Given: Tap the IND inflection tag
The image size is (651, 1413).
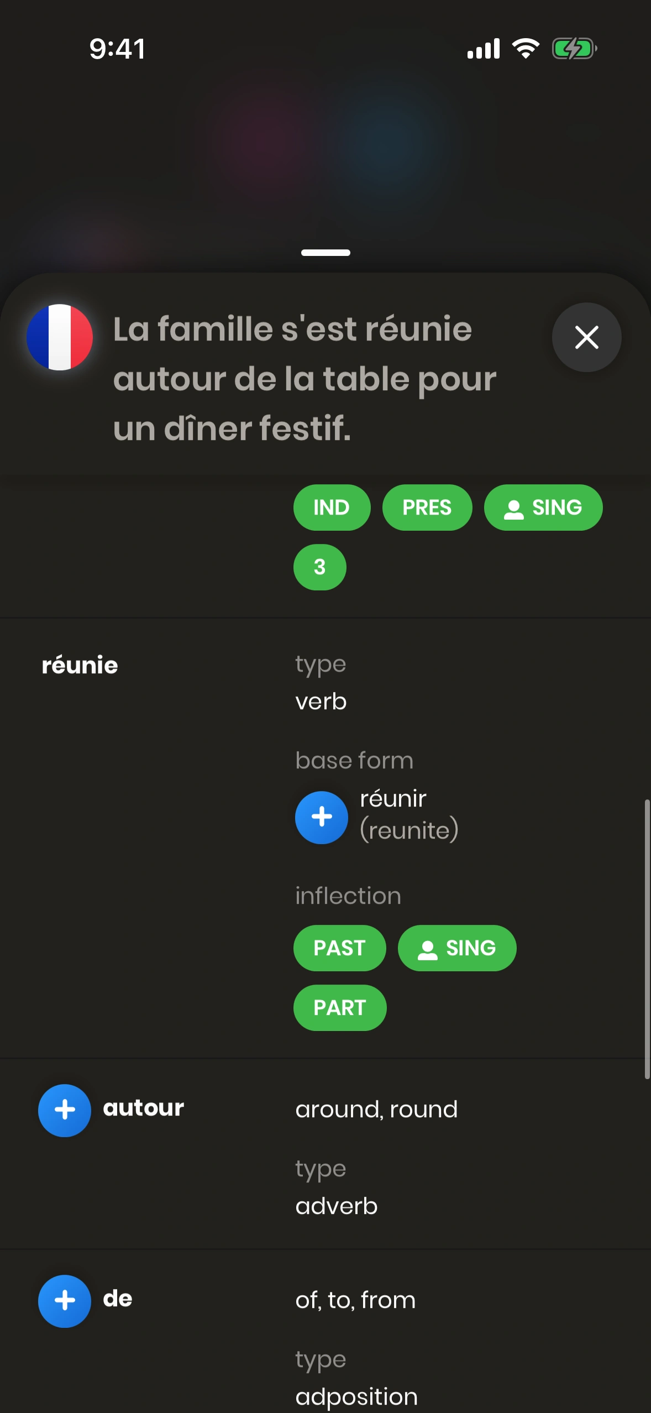Looking at the screenshot, I should pos(332,507).
